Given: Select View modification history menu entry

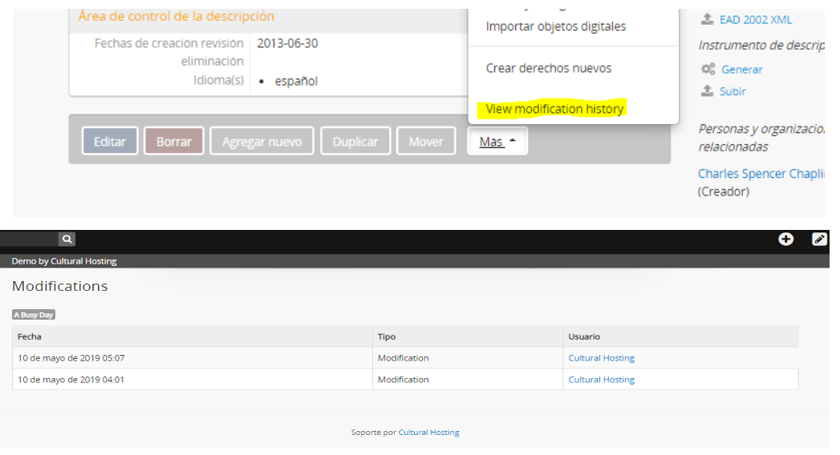Looking at the screenshot, I should point(554,108).
